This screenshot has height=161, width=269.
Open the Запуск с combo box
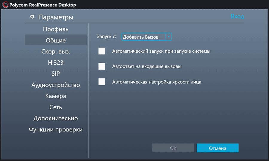click(146, 37)
